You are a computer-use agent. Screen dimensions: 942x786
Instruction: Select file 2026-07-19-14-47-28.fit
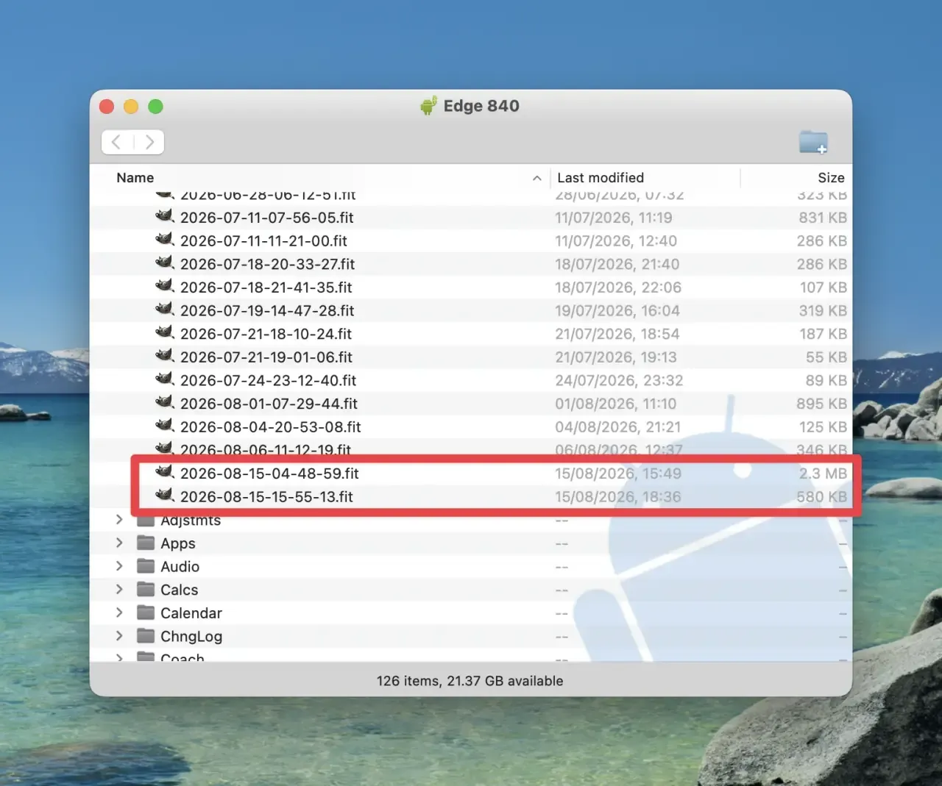pos(267,311)
